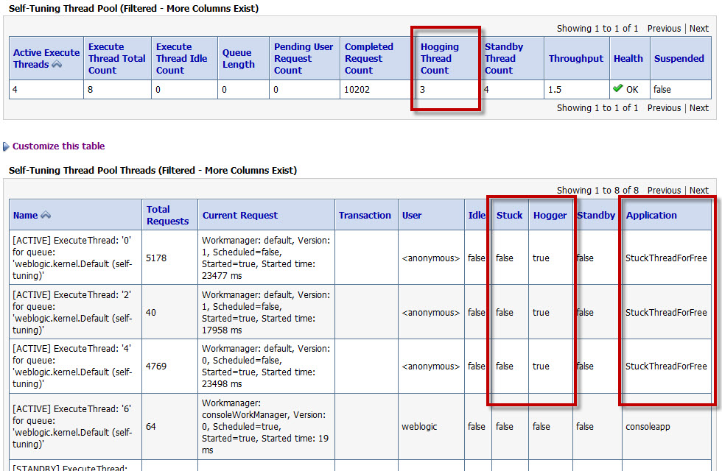This screenshot has width=722, height=471.
Task: Click Next below the thread pool table
Action: tap(699, 108)
